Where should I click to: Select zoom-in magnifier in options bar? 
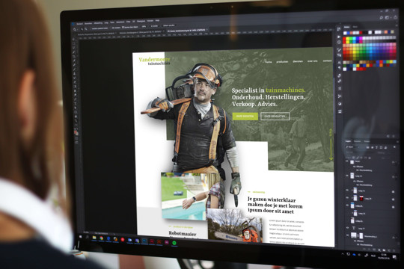[82, 29]
